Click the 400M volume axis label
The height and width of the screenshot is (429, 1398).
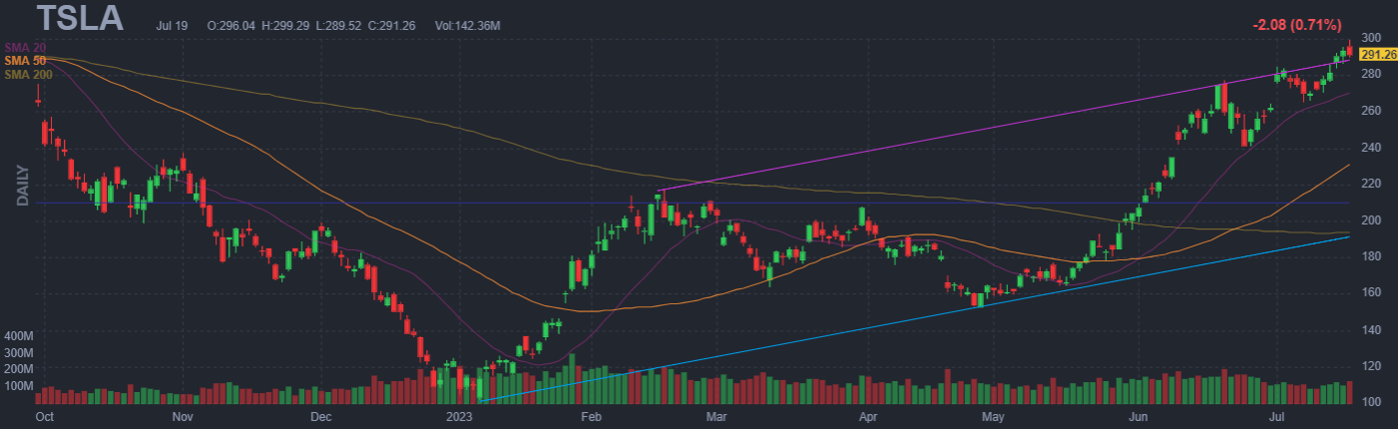click(20, 335)
